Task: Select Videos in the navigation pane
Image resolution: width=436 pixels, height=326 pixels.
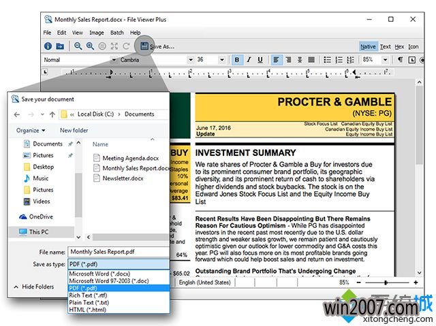Action: point(37,201)
